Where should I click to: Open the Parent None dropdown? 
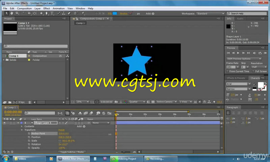101,123
